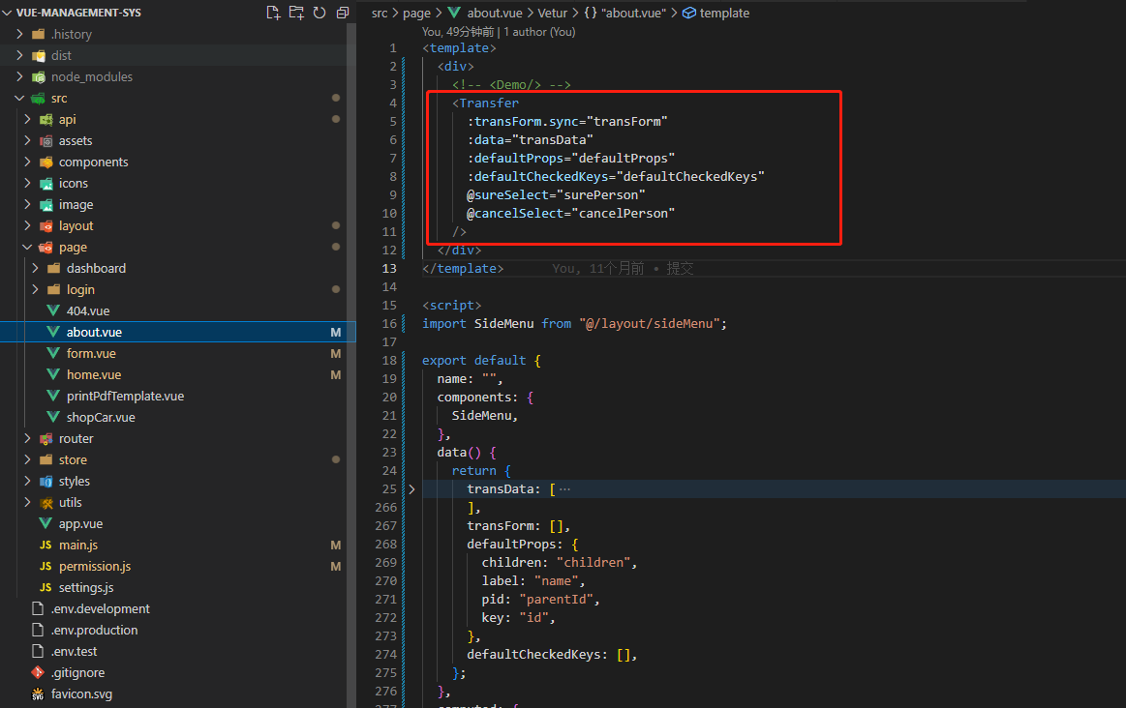This screenshot has height=708, width=1126.
Task: Expand the utils folder
Action: [x=27, y=502]
